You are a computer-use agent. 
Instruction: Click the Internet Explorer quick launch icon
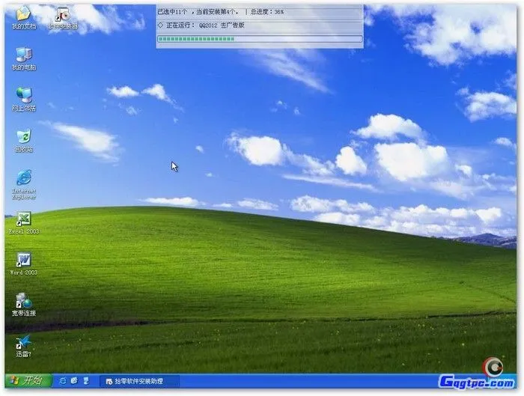pos(62,380)
